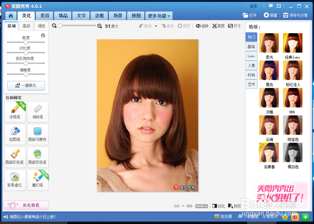The image size is (314, 224).
Task: Select the 时尚 effects category
Action: [x=251, y=75]
